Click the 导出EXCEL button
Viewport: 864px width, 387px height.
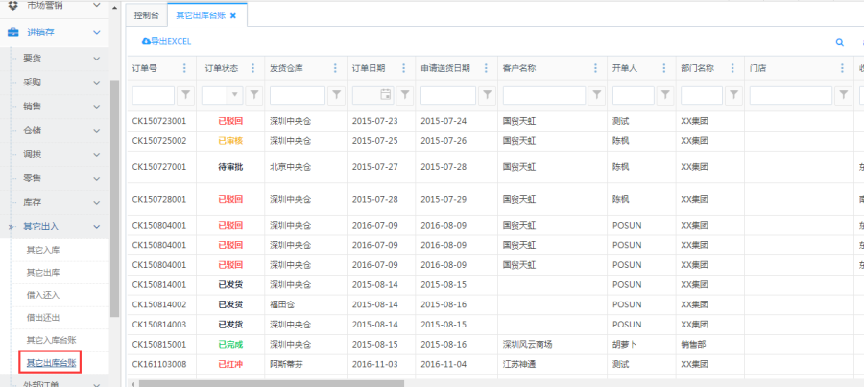pyautogui.click(x=167, y=41)
